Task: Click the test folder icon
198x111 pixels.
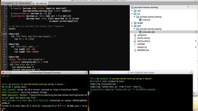Action: pyautogui.click(x=135, y=26)
